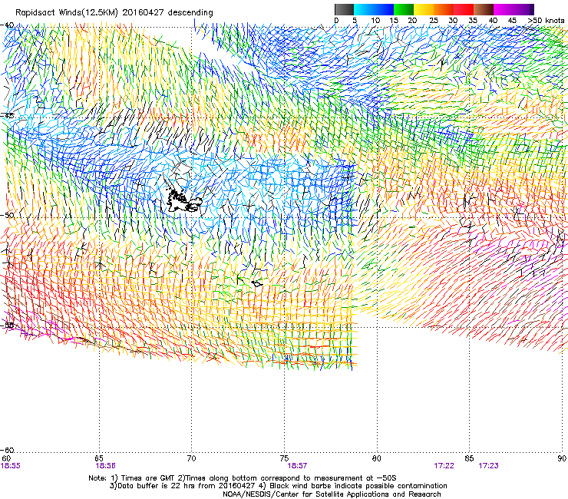The height and width of the screenshot is (499, 568).
Task: Select the brown 35-40 knots legend color
Action: point(484,9)
